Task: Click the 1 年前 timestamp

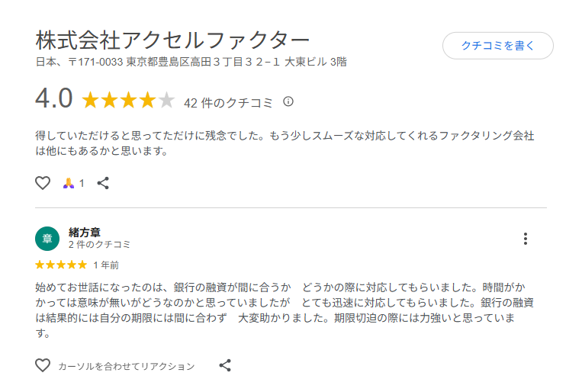Action: (x=105, y=265)
